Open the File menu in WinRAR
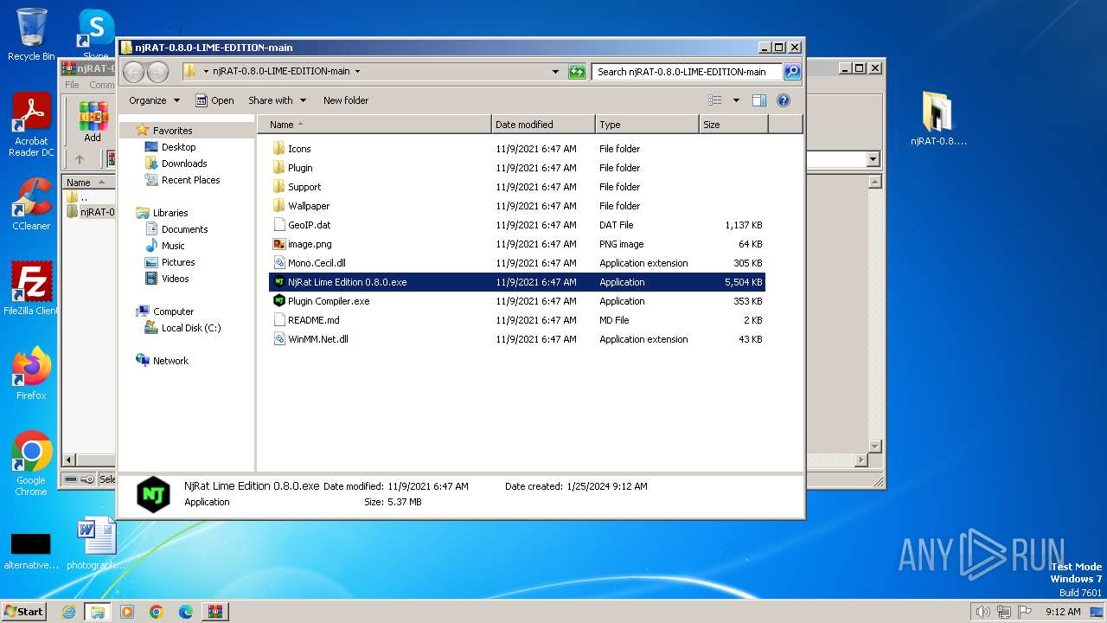The image size is (1107, 623). (x=72, y=85)
